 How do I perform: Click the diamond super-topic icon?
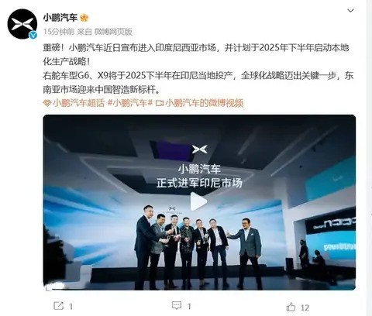click(x=47, y=103)
